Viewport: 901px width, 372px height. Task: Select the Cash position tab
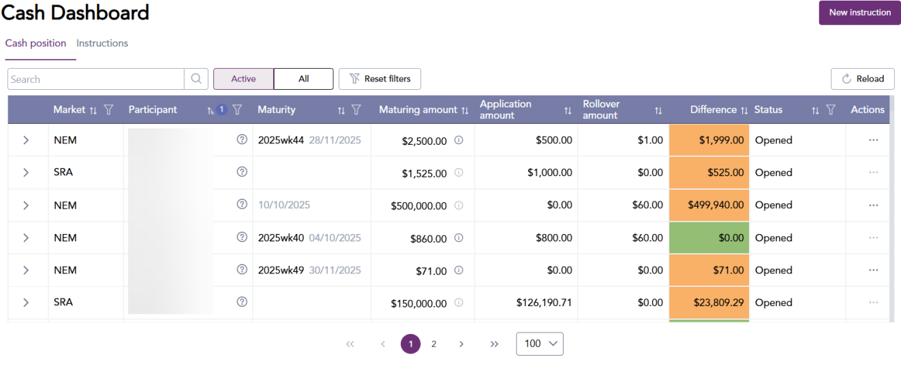(35, 43)
